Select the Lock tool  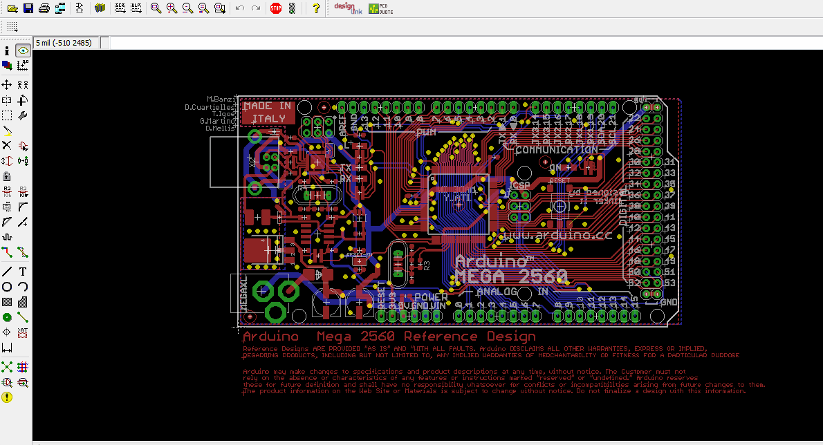pyautogui.click(x=7, y=176)
